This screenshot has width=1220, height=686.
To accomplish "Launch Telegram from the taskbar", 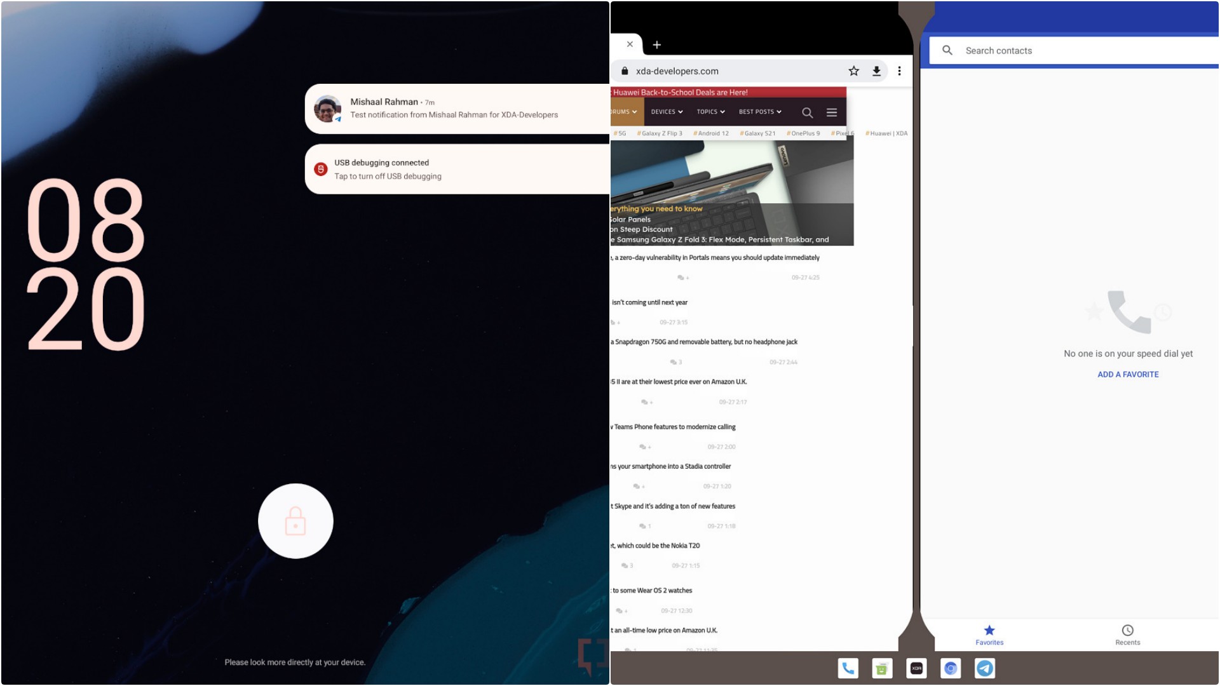I will pyautogui.click(x=985, y=668).
